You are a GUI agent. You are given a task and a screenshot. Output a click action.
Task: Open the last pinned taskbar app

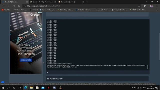coord(60,88)
